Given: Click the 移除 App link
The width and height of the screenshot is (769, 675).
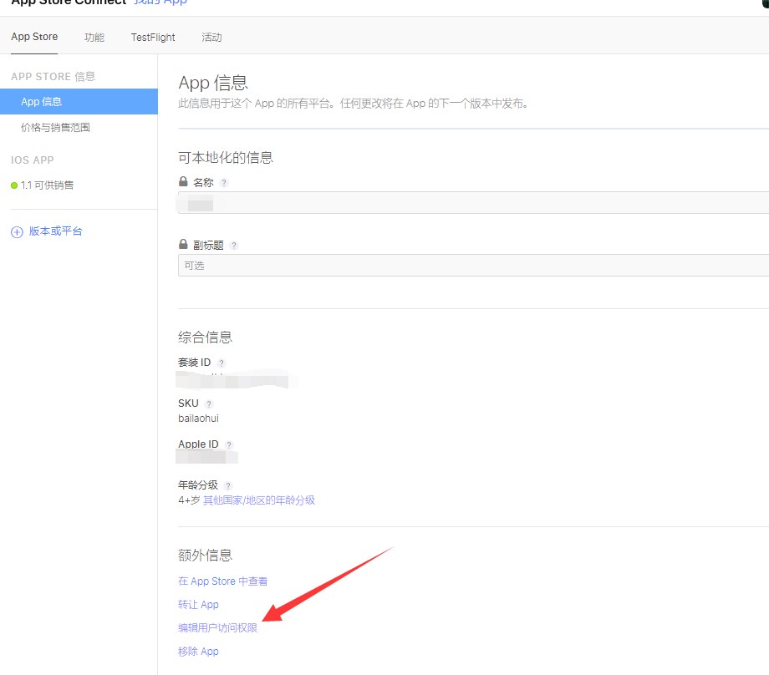Looking at the screenshot, I should [198, 652].
